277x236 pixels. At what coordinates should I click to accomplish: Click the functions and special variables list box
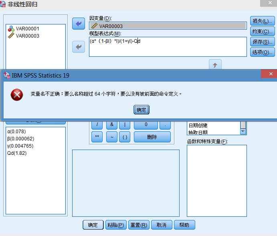tap(217, 181)
